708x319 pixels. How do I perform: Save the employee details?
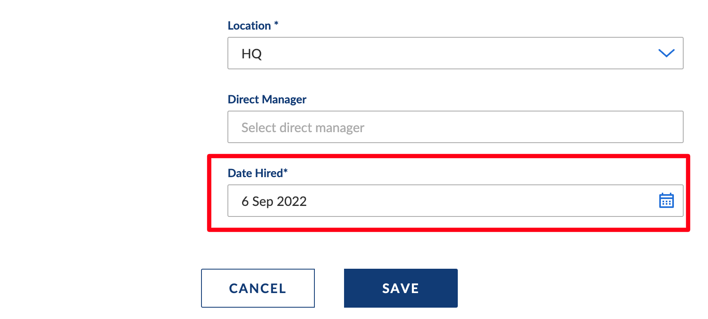401,288
